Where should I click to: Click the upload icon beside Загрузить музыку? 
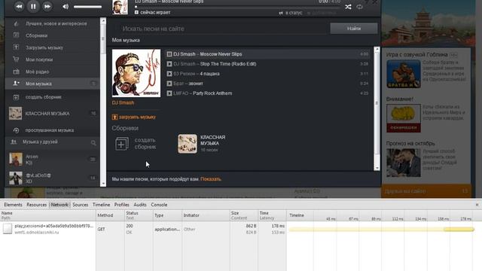tap(16, 47)
